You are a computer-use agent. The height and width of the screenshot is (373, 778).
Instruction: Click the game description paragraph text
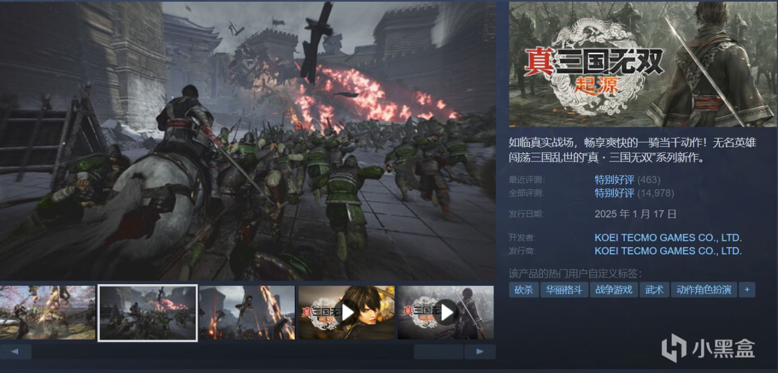633,150
